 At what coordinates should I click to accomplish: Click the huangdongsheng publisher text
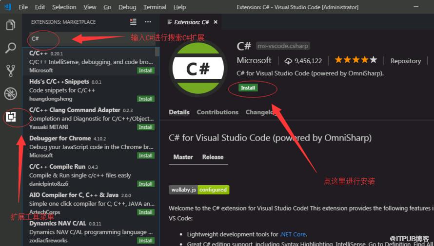51,99
